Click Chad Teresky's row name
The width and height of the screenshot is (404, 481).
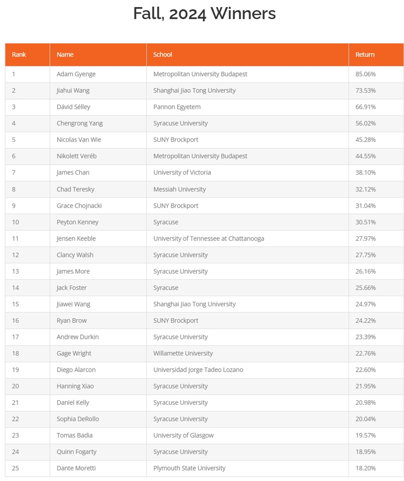pyautogui.click(x=76, y=189)
